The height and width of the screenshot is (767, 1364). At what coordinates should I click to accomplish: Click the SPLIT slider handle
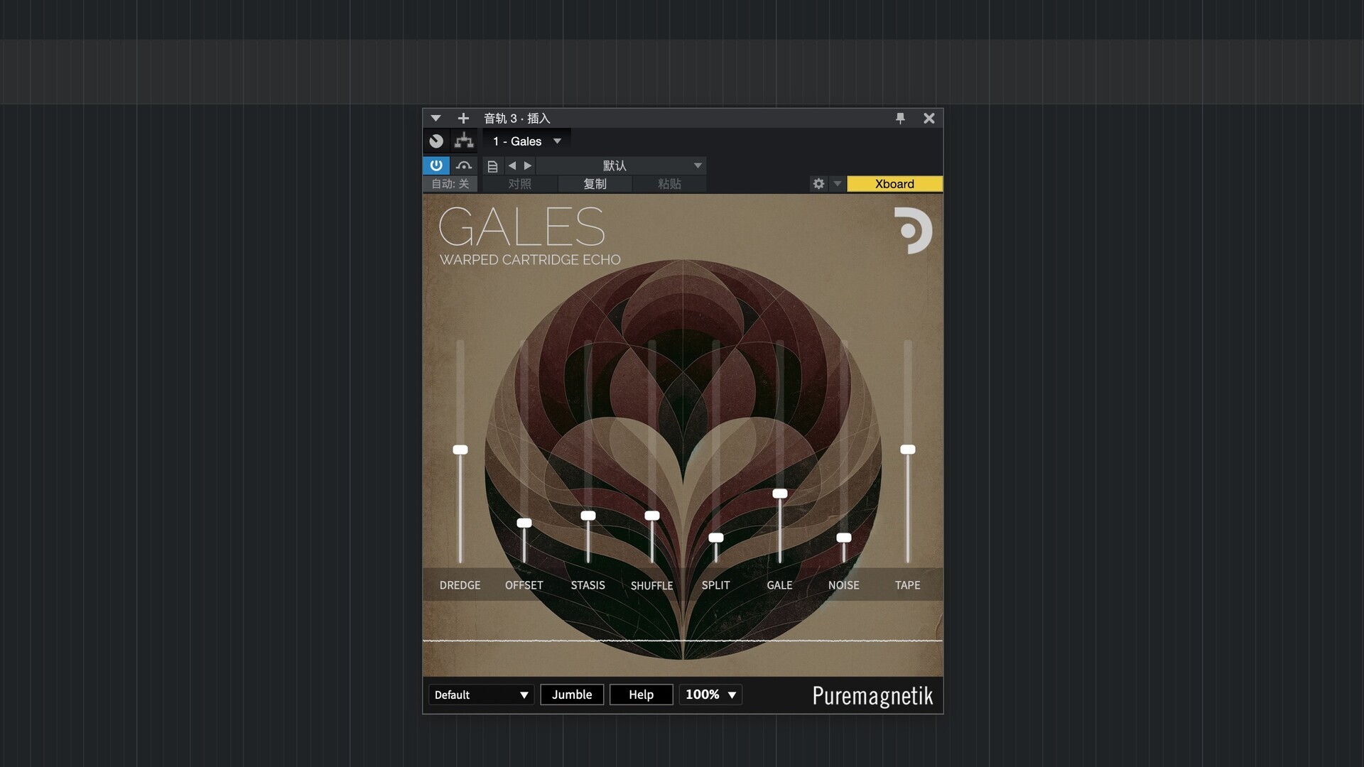[716, 538]
